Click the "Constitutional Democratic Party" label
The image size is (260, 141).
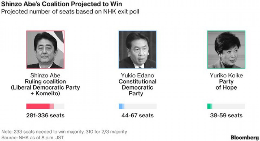pyautogui.click(x=137, y=87)
